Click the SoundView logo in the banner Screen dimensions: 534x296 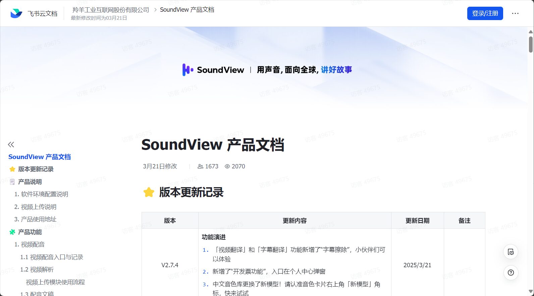[x=213, y=70]
